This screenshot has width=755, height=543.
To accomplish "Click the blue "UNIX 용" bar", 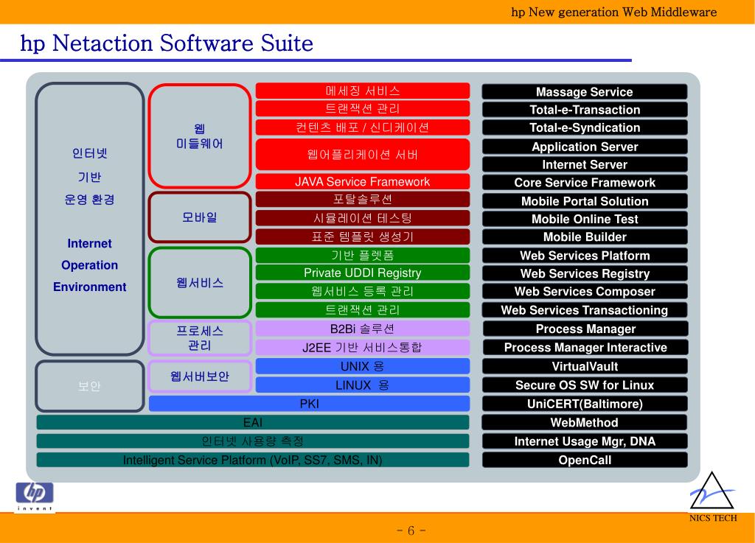I will point(363,366).
